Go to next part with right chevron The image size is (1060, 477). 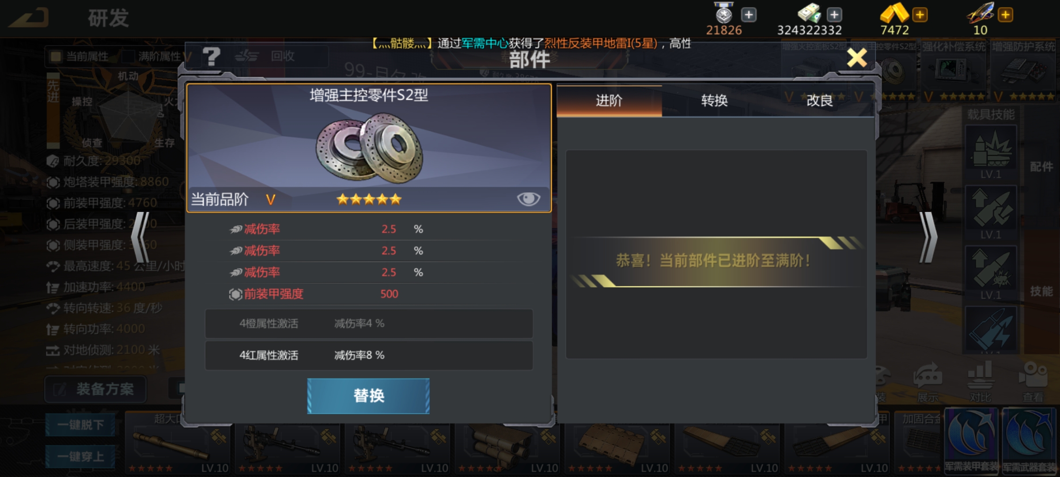[x=928, y=238]
